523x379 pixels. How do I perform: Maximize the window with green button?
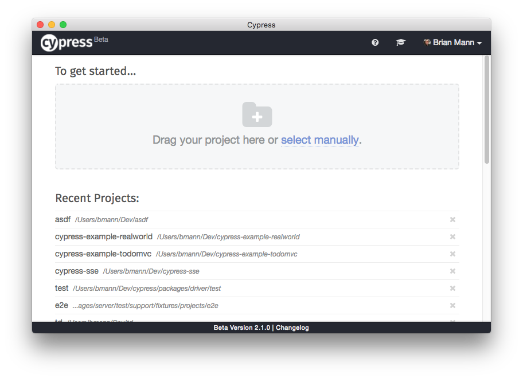coord(63,25)
